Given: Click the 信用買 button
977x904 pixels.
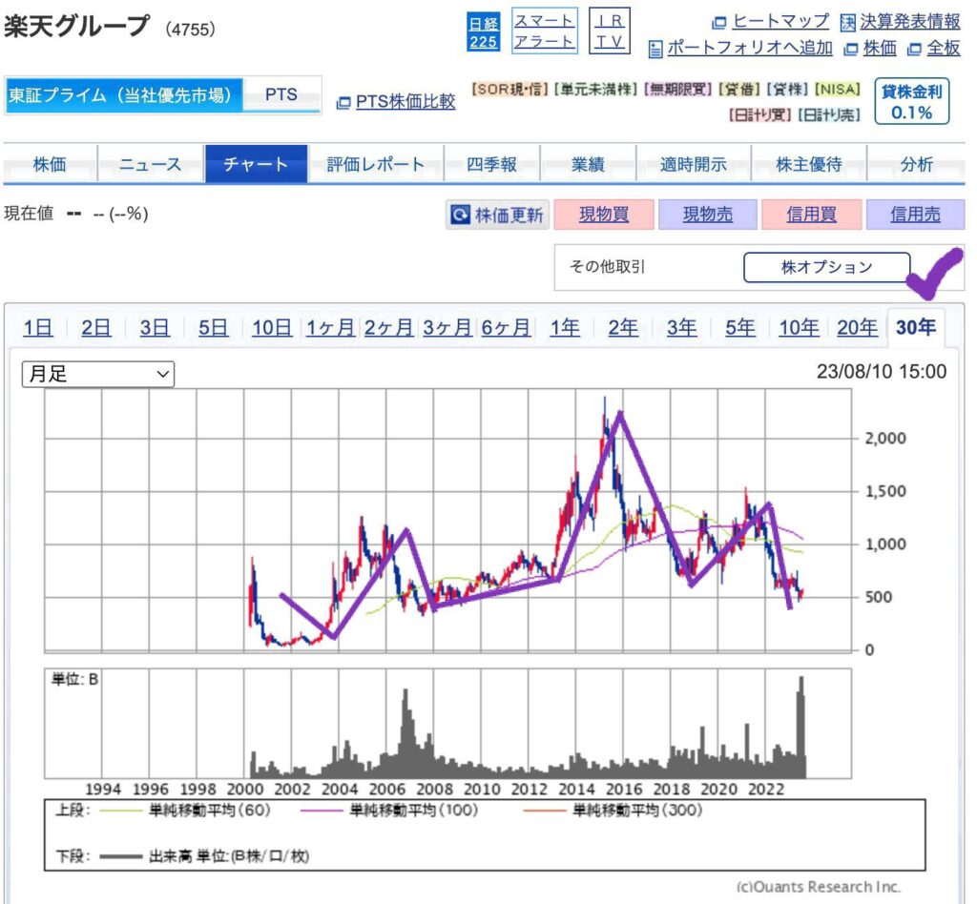Looking at the screenshot, I should coord(811,215).
